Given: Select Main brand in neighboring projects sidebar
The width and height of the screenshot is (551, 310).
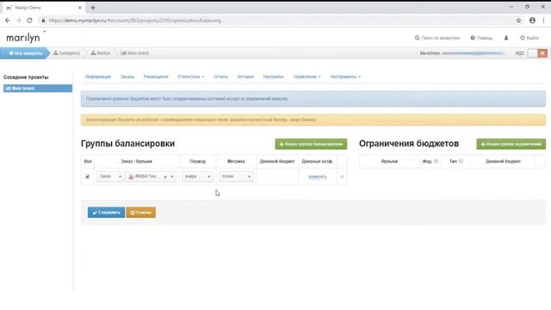Looking at the screenshot, I should (x=38, y=88).
